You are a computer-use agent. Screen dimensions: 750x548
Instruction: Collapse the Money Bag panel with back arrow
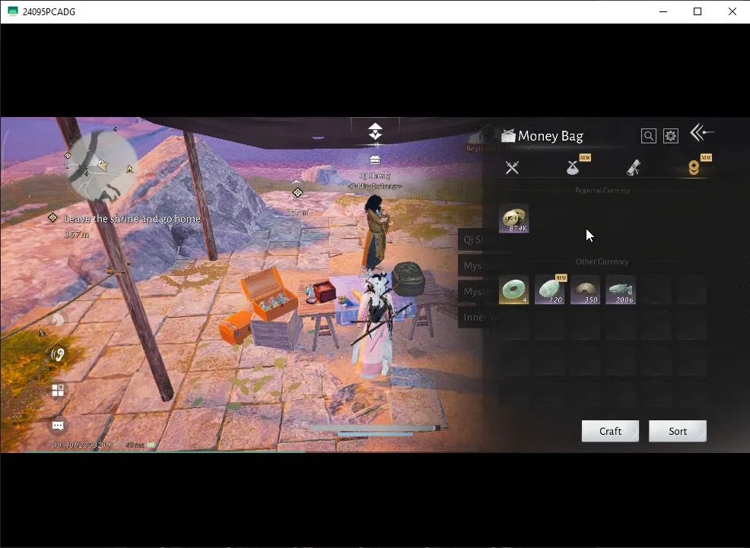click(x=701, y=132)
